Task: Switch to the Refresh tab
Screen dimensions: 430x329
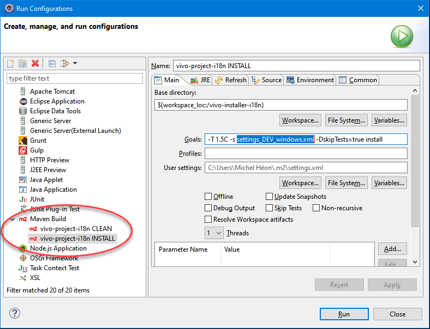Action: pyautogui.click(x=231, y=80)
